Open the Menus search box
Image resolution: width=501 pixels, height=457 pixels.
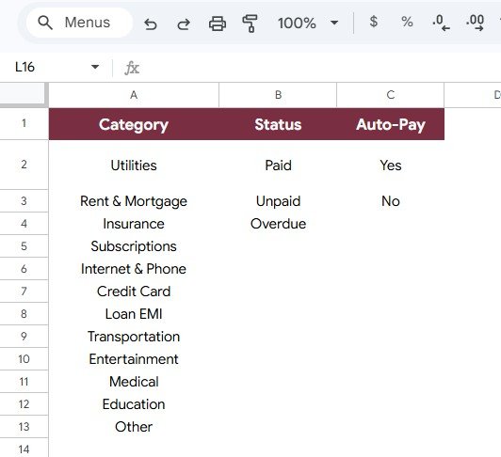[79, 23]
